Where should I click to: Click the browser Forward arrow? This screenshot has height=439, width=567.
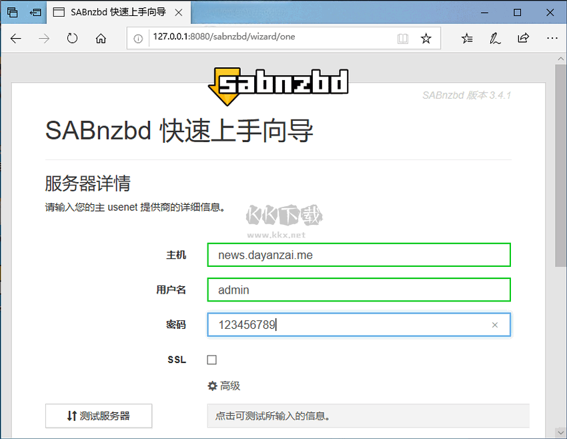(44, 38)
